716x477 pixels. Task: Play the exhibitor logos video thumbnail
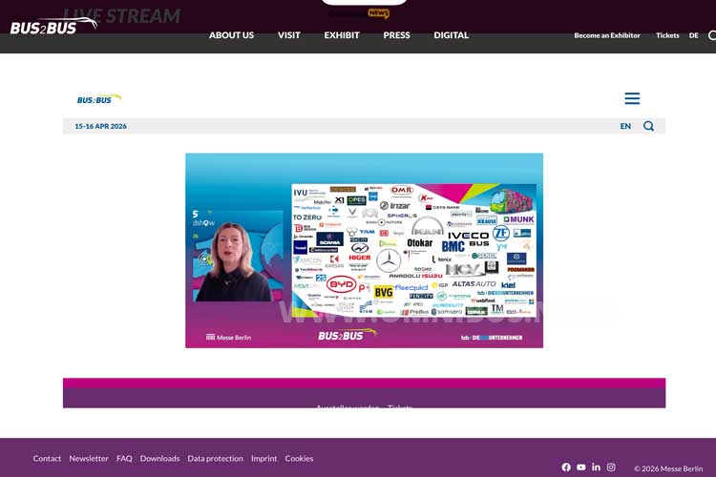pos(364,250)
